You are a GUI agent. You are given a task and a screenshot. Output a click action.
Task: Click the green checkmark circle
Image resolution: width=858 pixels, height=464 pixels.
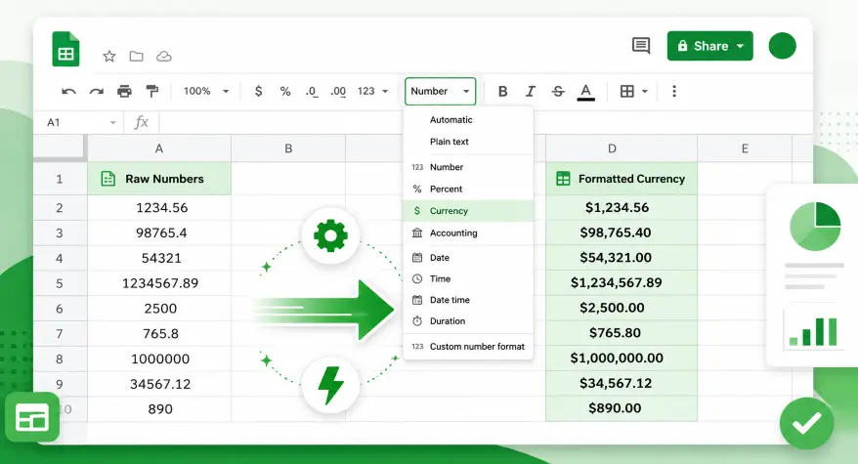point(806,424)
